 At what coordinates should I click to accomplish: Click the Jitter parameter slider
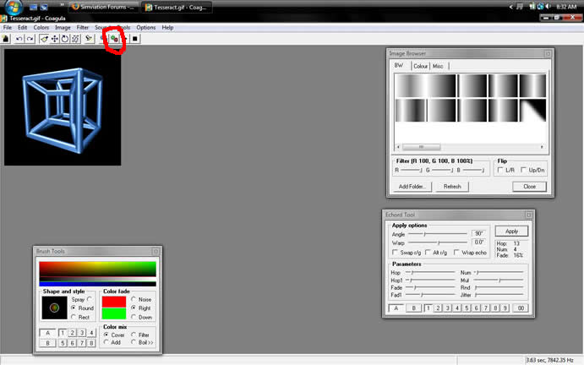[x=499, y=295]
